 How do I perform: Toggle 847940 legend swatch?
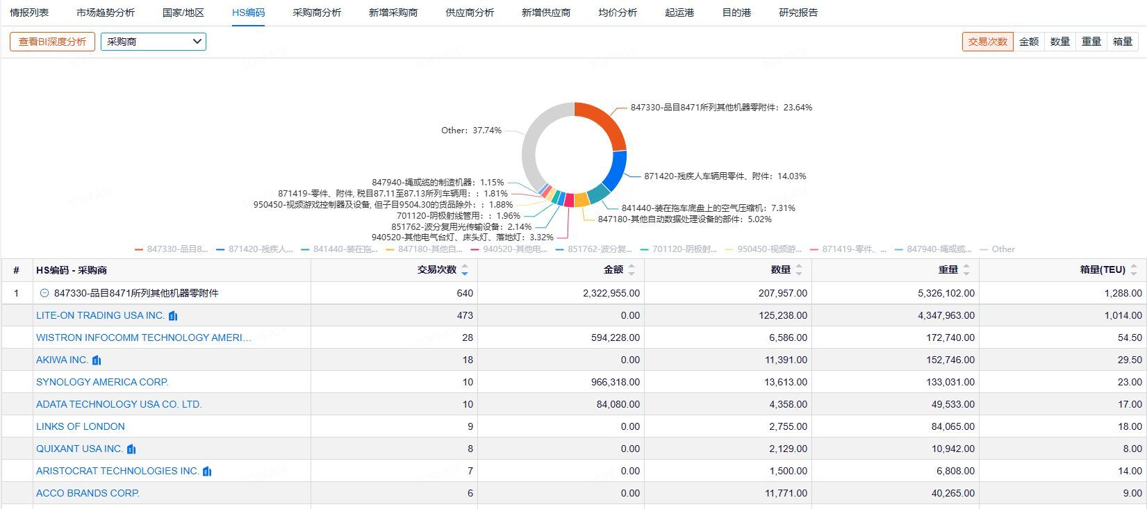click(898, 249)
